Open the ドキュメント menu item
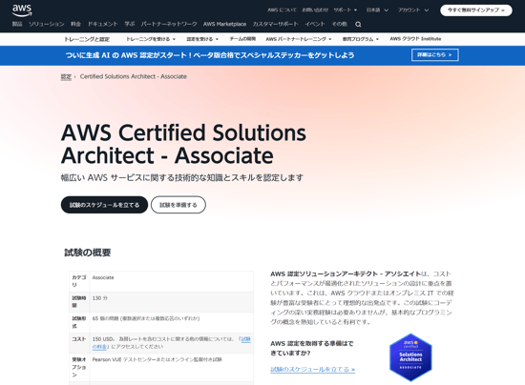525x385 pixels. [103, 24]
